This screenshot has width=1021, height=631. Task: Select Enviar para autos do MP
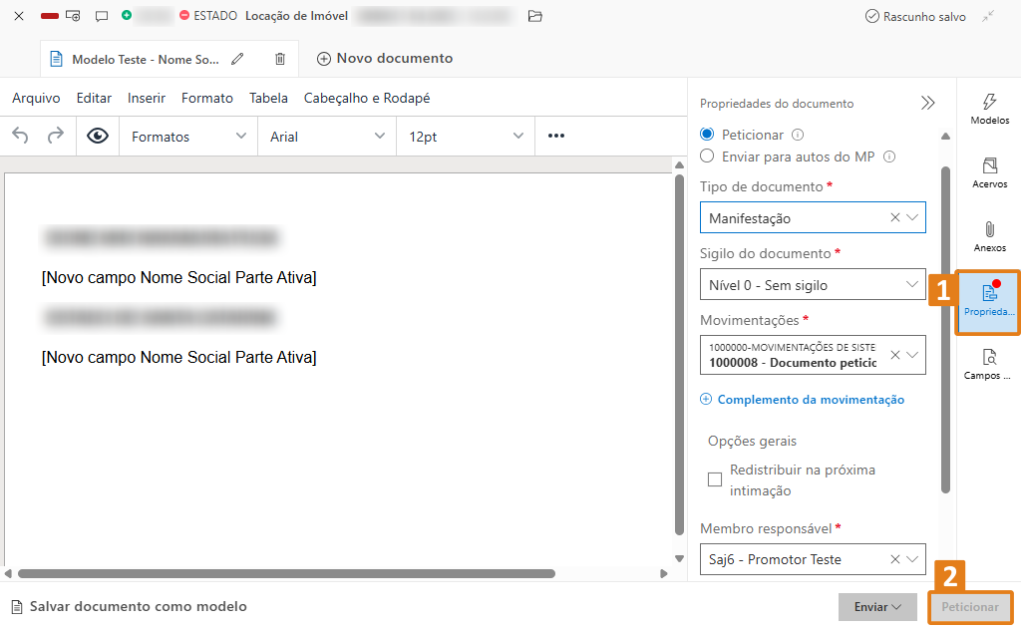pos(707,157)
